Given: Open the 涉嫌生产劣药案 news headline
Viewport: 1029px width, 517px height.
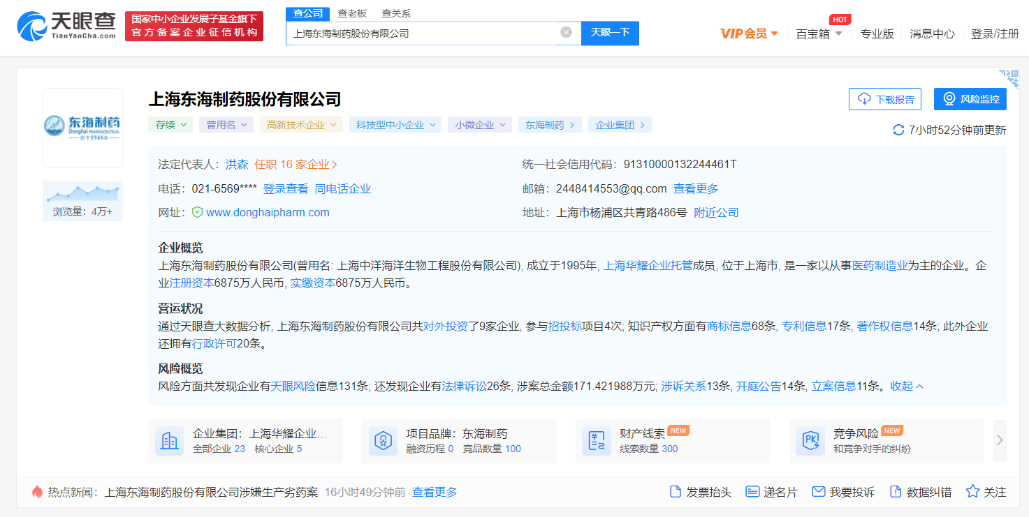Looking at the screenshot, I should pos(212,492).
